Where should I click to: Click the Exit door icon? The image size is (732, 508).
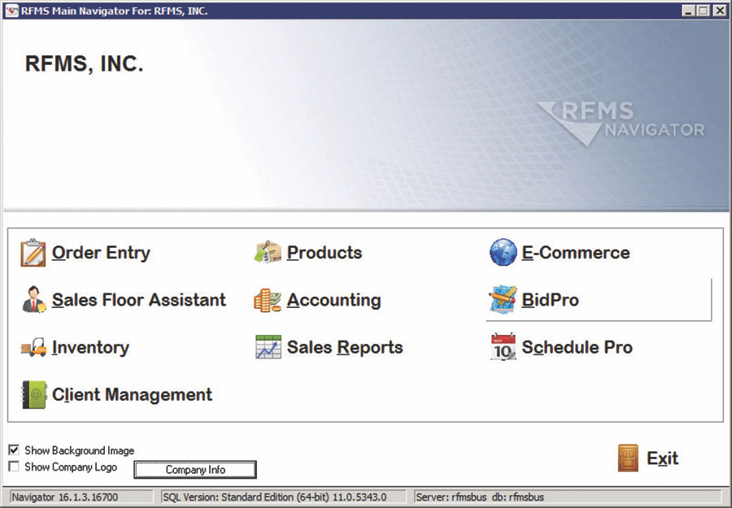click(628, 458)
